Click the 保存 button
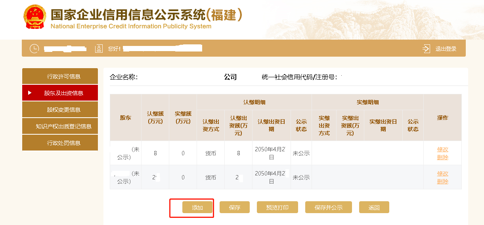Viewport: 484px width, 225px height. pyautogui.click(x=235, y=207)
